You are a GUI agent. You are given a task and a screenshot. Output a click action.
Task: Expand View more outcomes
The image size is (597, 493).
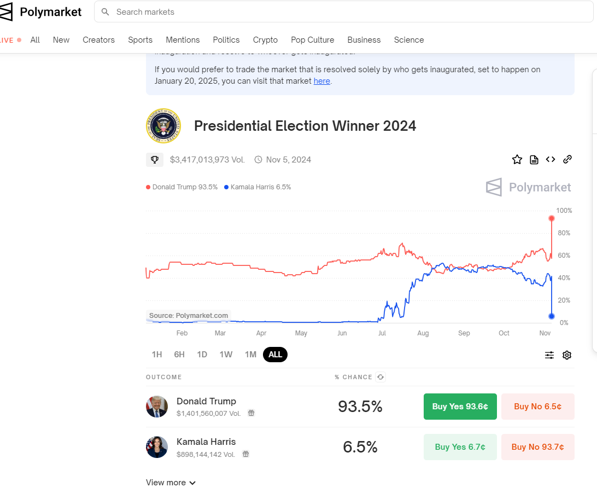coord(171,483)
